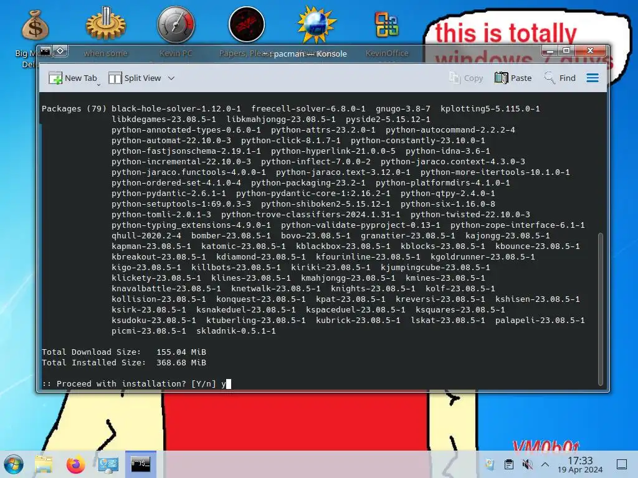
Task: Click the 'Total Installed Size:' text
Action: [93, 363]
